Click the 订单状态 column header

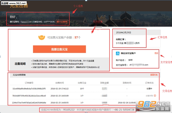click(149, 83)
